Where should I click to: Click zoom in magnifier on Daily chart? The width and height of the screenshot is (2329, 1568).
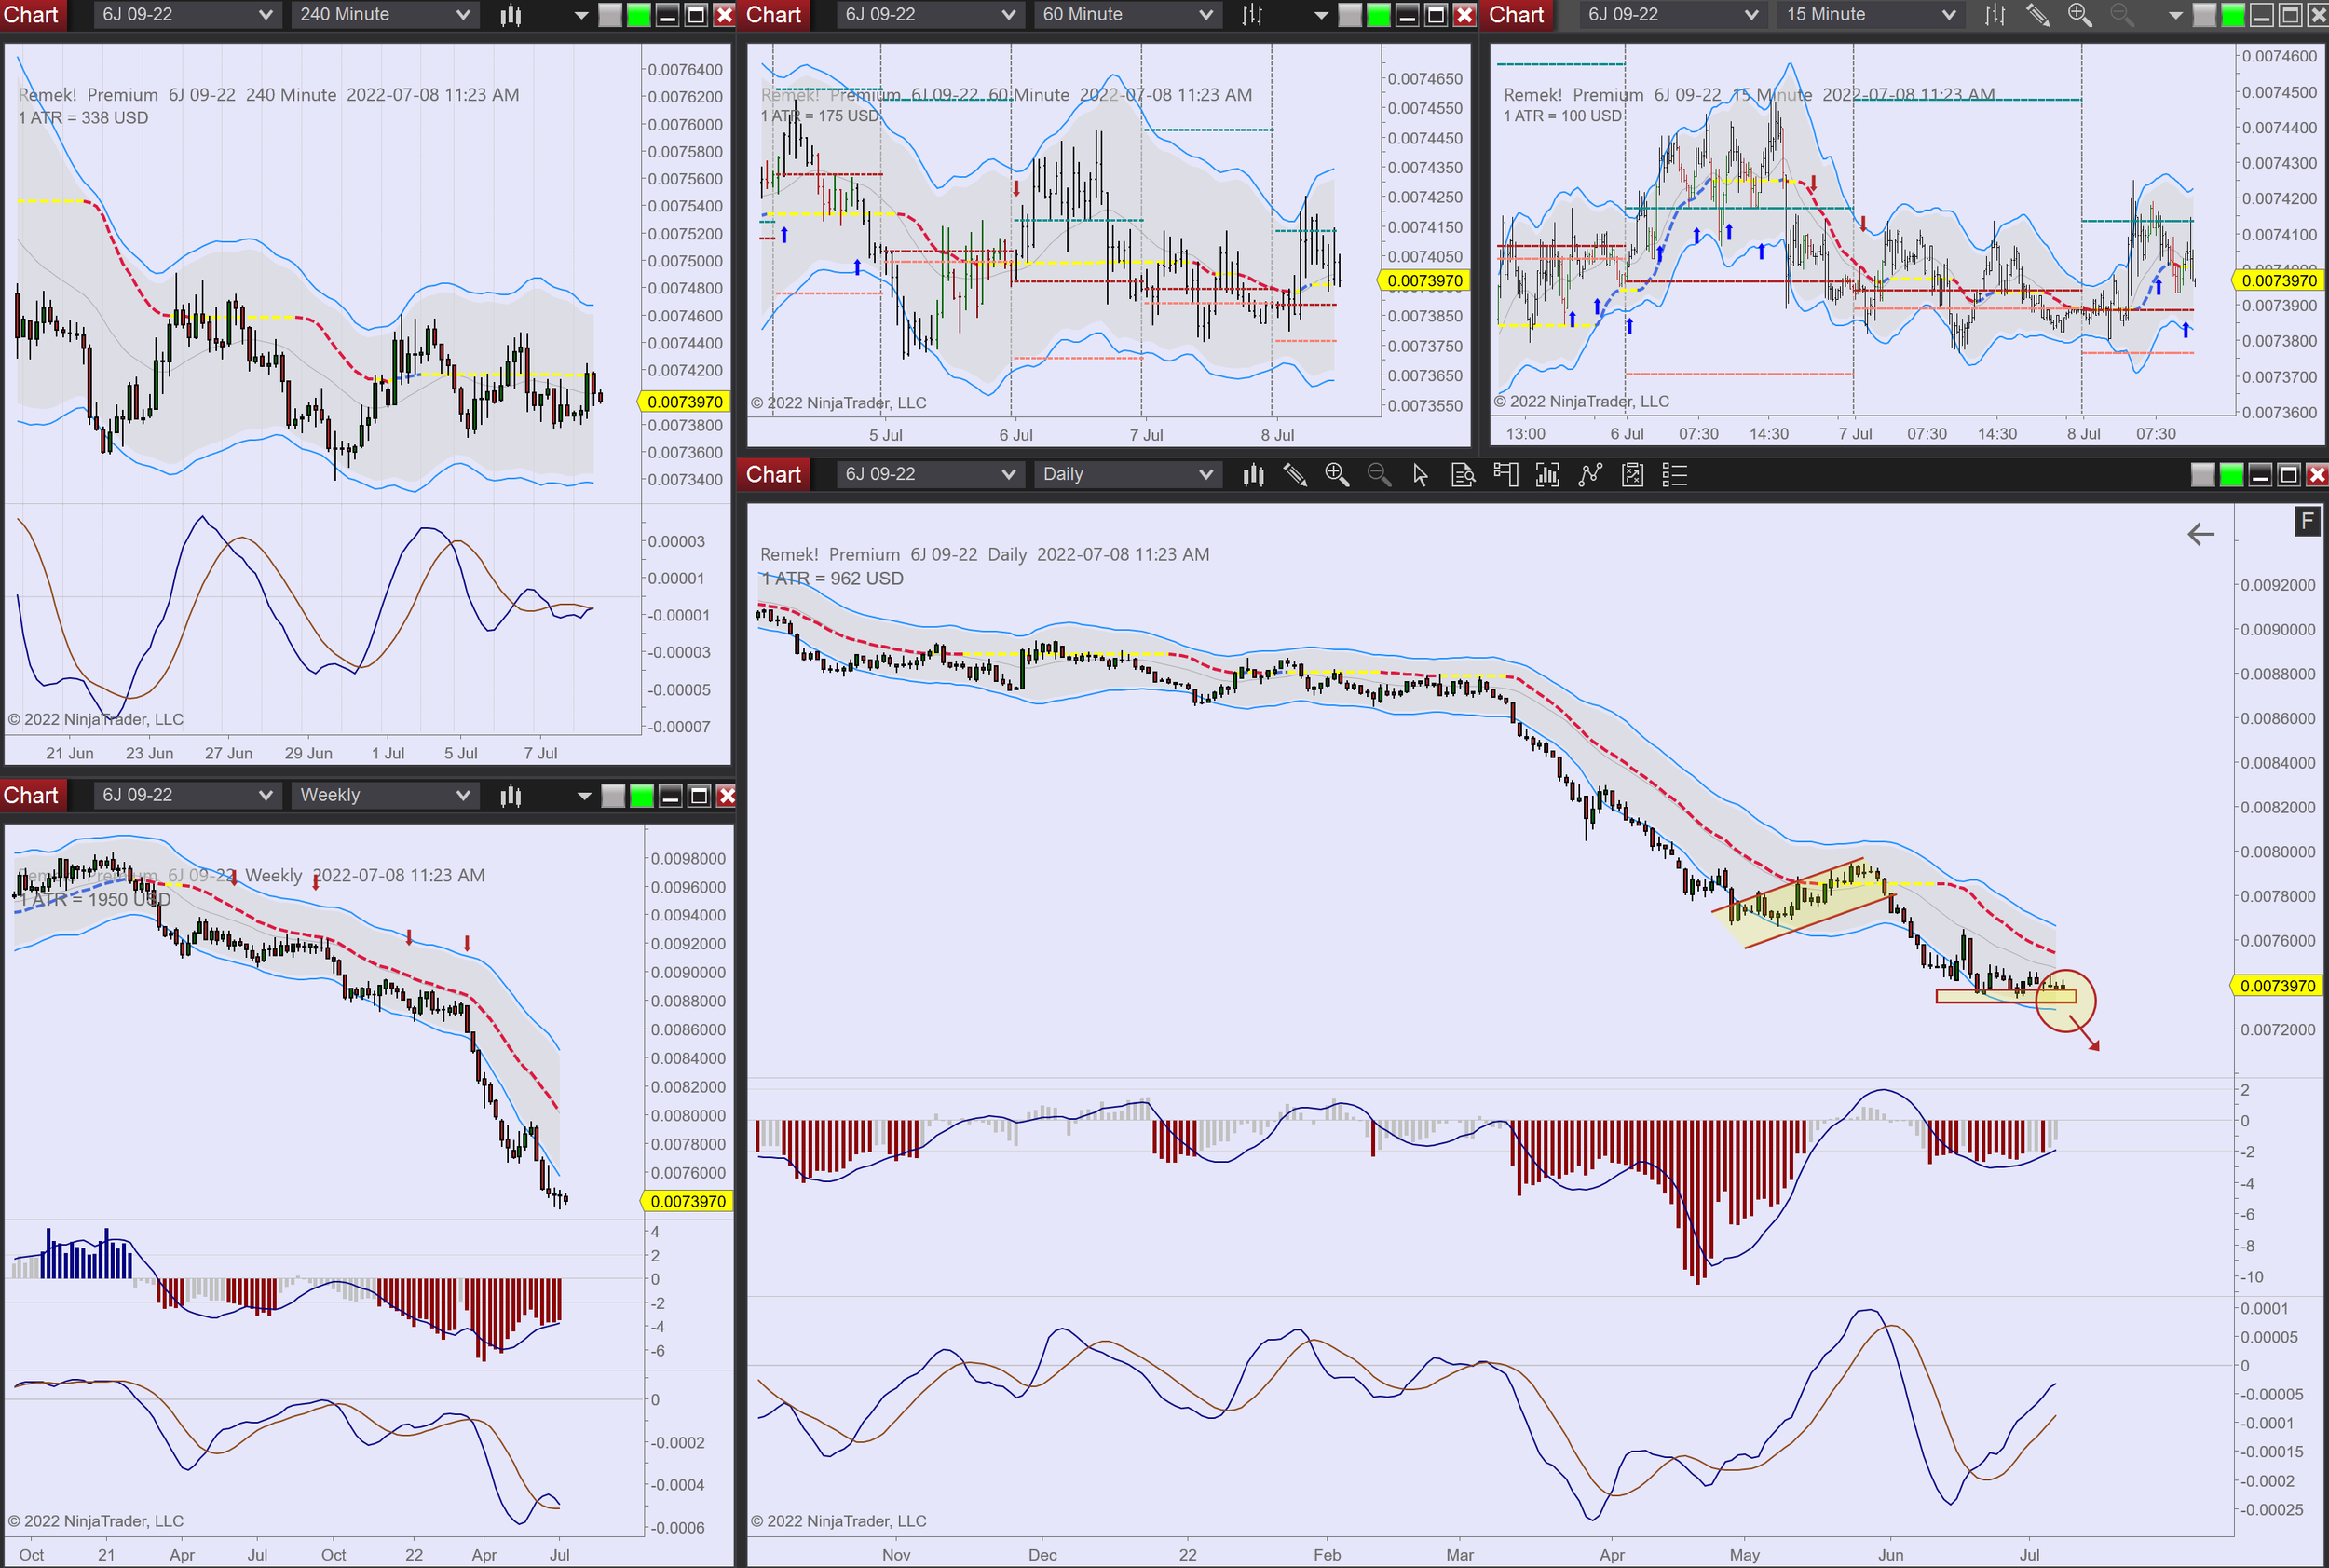pyautogui.click(x=1337, y=475)
